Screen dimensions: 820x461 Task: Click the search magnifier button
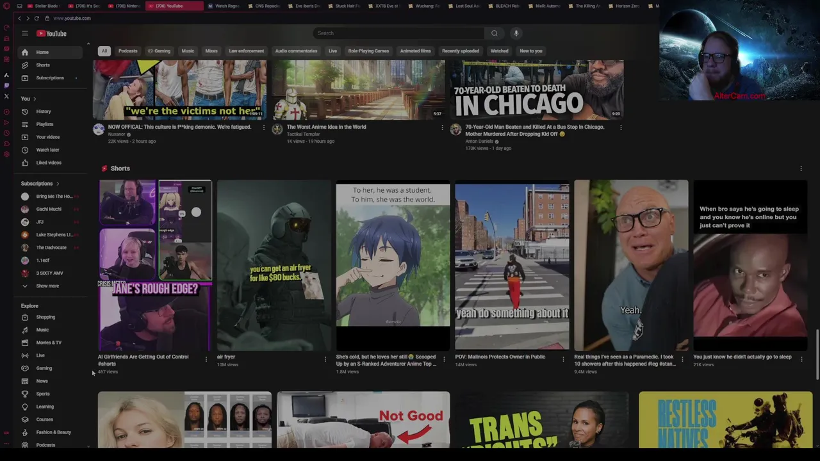tap(494, 33)
